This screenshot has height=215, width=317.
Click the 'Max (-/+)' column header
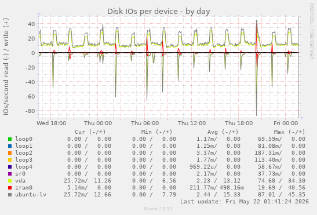click(x=289, y=132)
